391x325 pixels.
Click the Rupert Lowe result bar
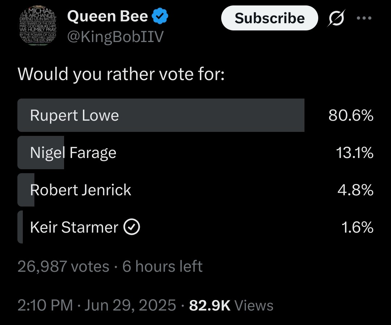coord(161,115)
